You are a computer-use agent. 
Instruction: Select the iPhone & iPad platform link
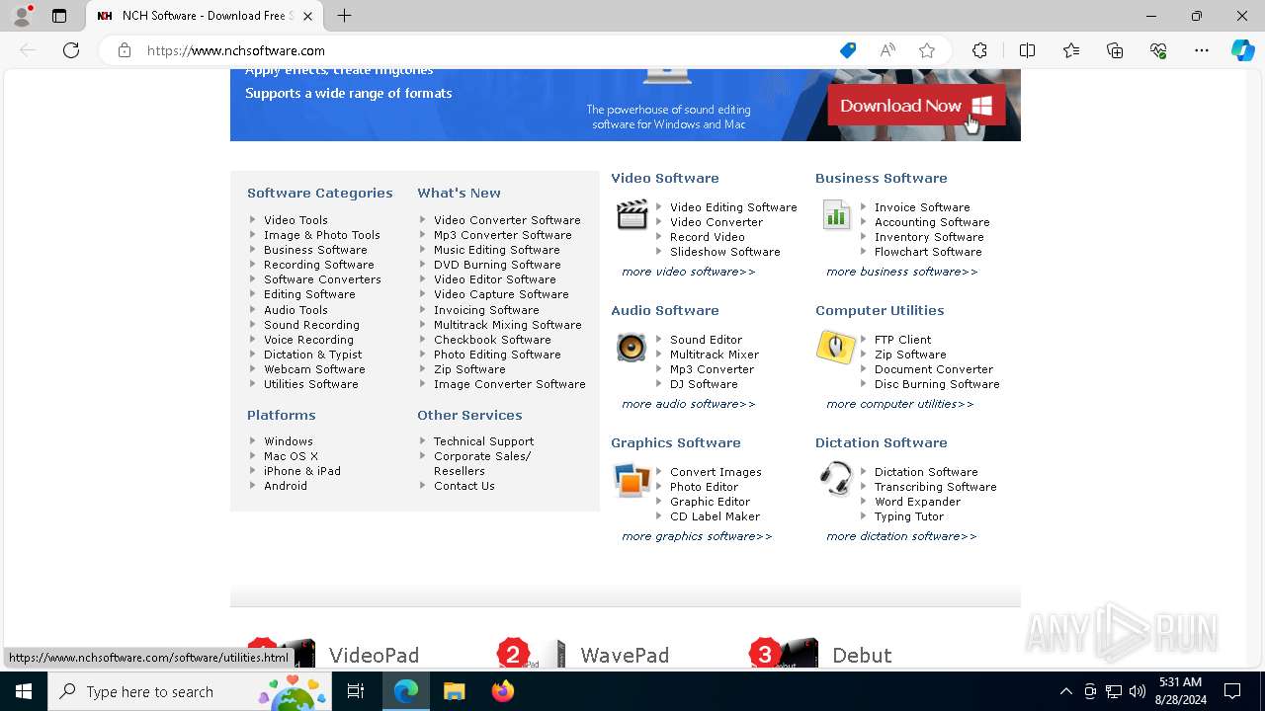[302, 471]
